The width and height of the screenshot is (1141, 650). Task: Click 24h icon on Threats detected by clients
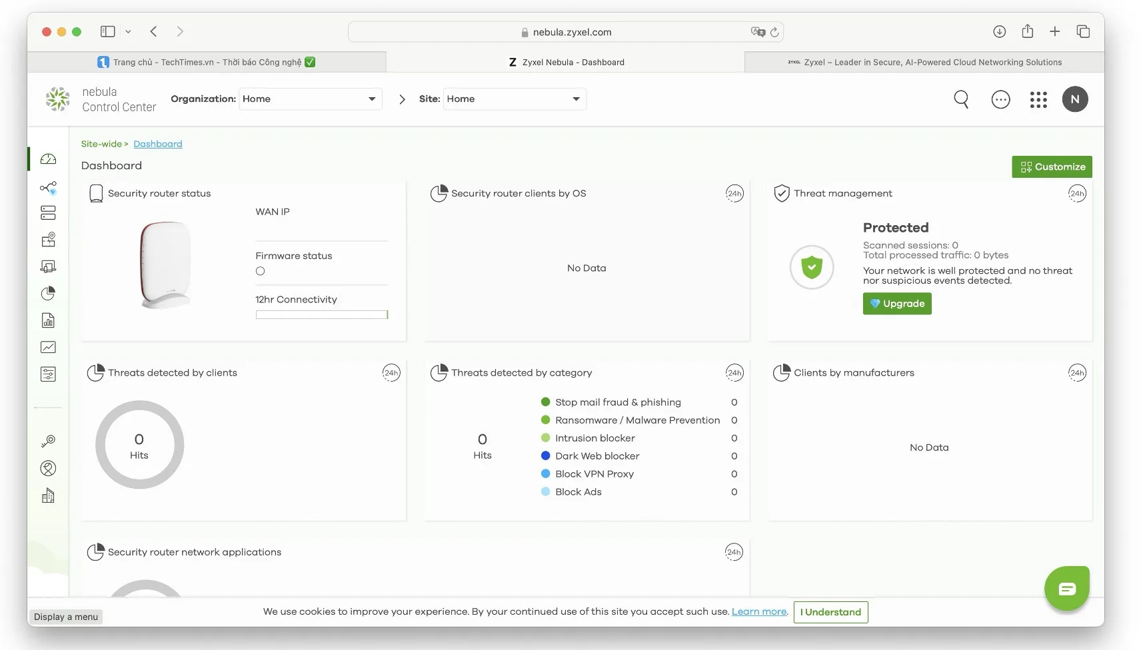[x=391, y=373]
